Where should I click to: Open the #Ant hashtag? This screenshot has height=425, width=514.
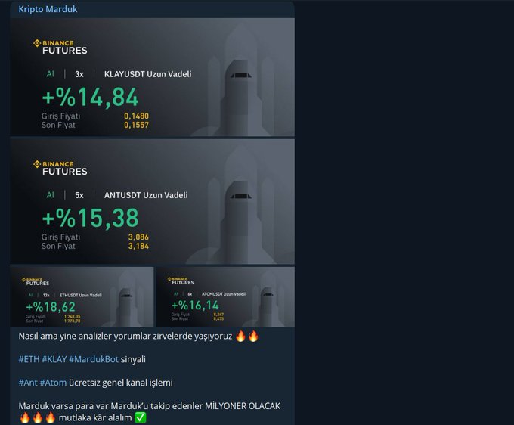tap(28, 383)
